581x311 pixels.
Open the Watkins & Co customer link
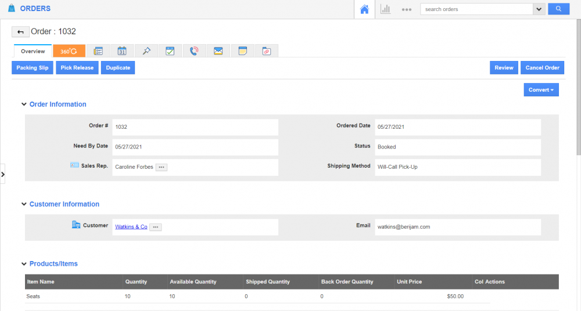131,227
